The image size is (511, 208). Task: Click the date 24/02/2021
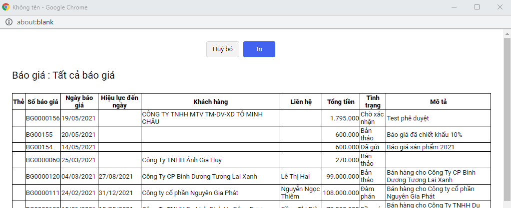[x=78, y=193]
